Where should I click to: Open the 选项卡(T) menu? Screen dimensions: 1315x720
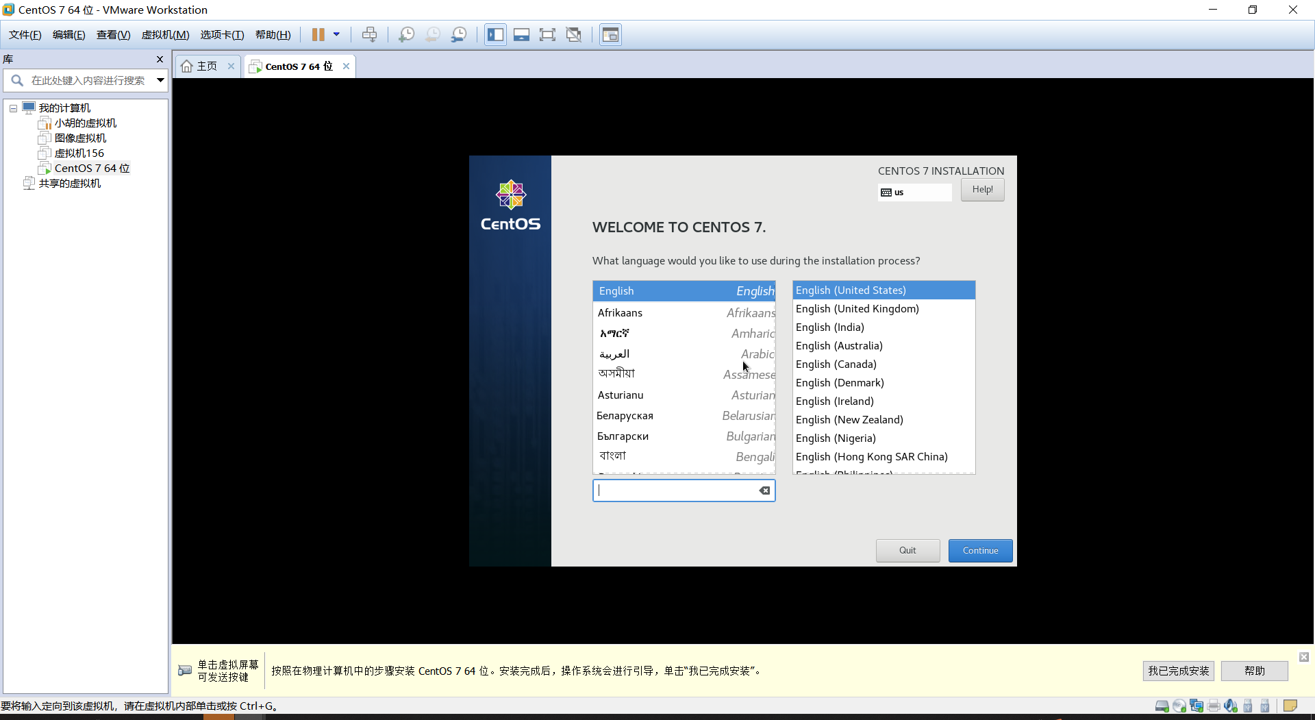click(x=222, y=35)
